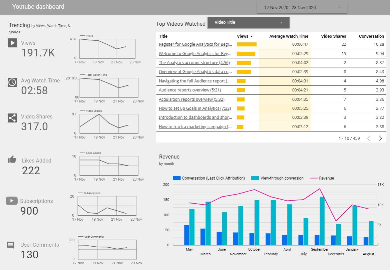Select the share icon beside Video Shares

(x=12, y=118)
